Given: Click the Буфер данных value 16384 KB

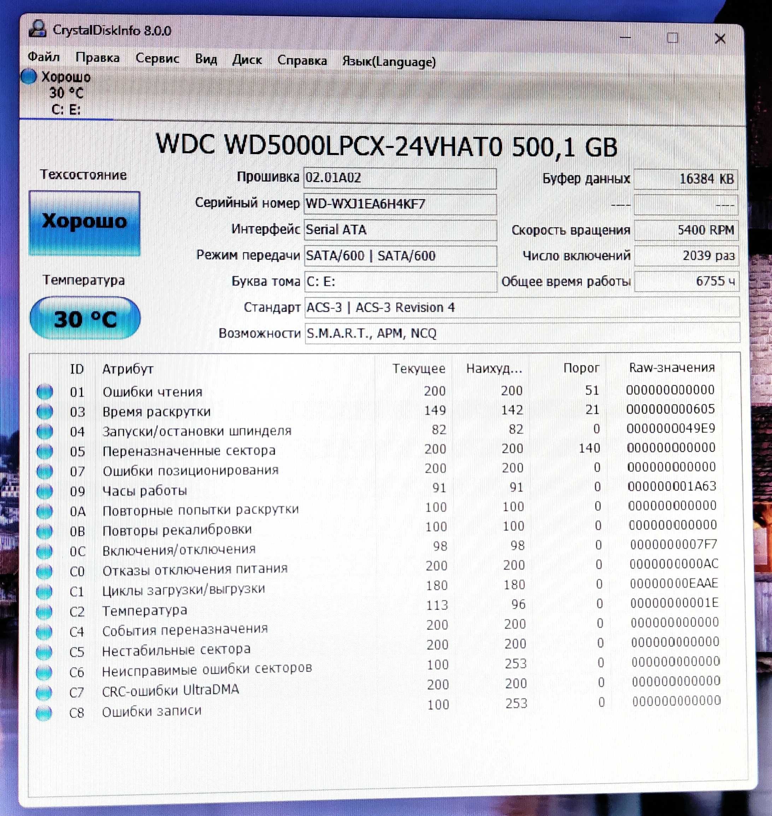Looking at the screenshot, I should point(686,179).
